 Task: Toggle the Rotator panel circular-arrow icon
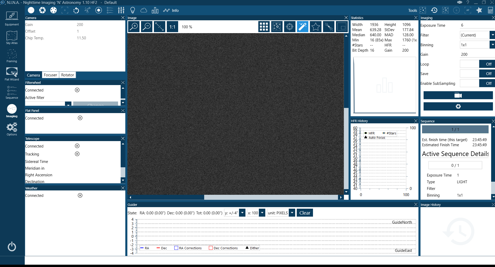76,10
